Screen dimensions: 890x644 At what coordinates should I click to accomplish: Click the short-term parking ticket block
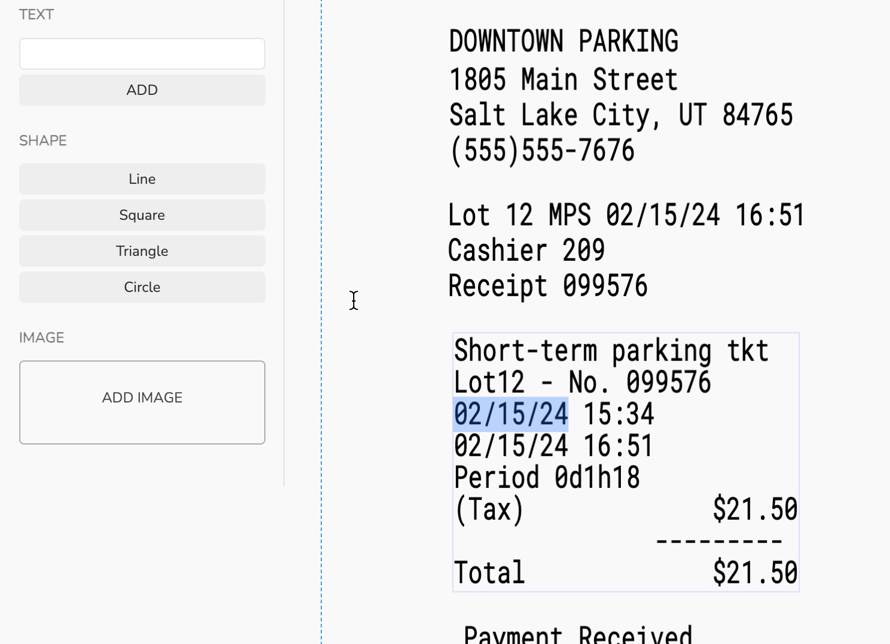click(625, 463)
